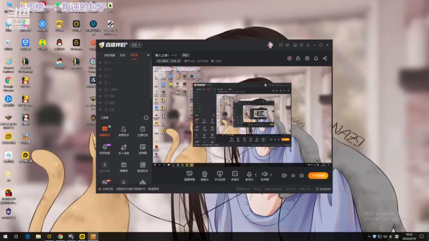Toggle the eye icon for source 4

click(100, 63)
